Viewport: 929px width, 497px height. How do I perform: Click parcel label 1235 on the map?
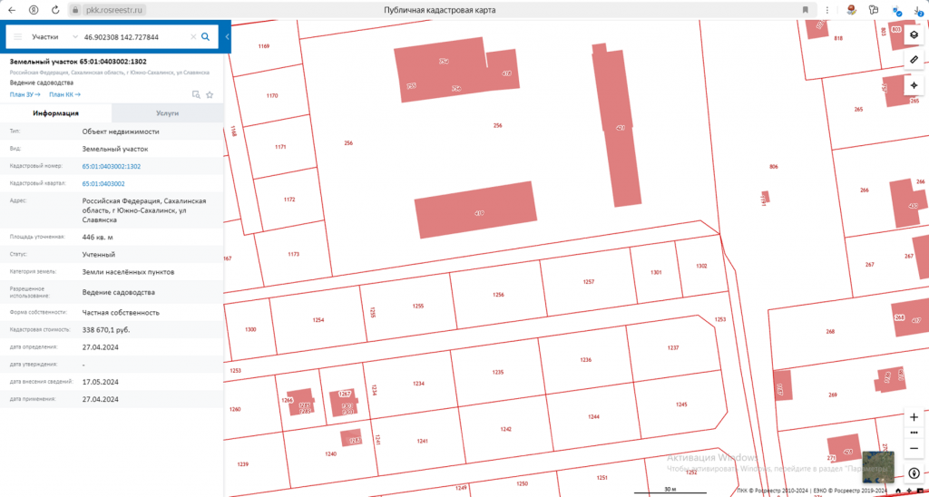pyautogui.click(x=498, y=372)
